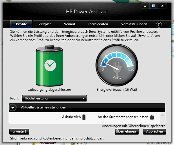
Task: Open the help question mark icon
Action: 159,25
